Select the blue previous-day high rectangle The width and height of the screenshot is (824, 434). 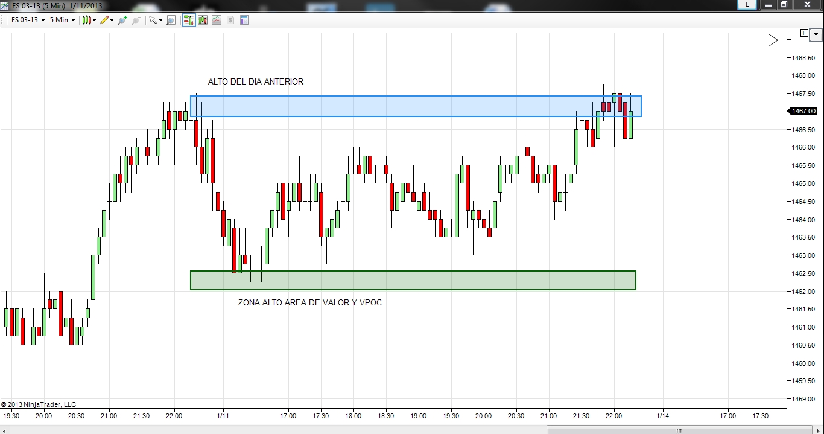[416, 106]
